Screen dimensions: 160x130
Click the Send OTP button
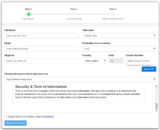click(149, 69)
